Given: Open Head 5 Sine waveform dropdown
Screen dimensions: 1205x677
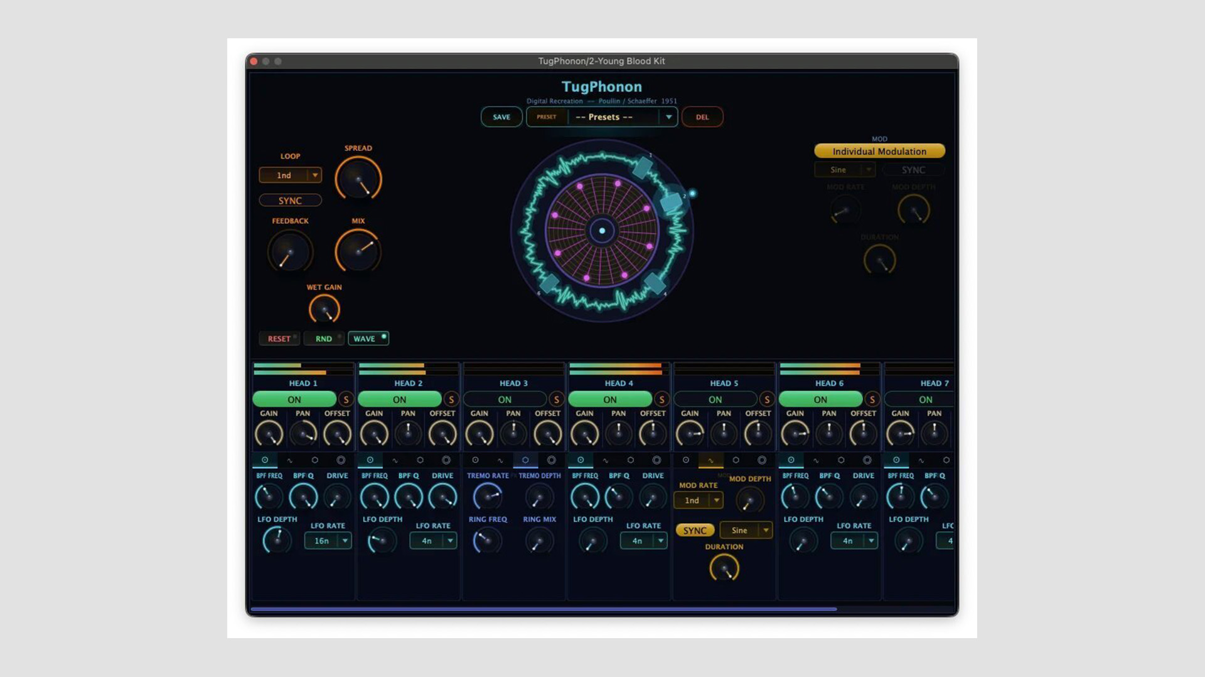Looking at the screenshot, I should coord(746,530).
